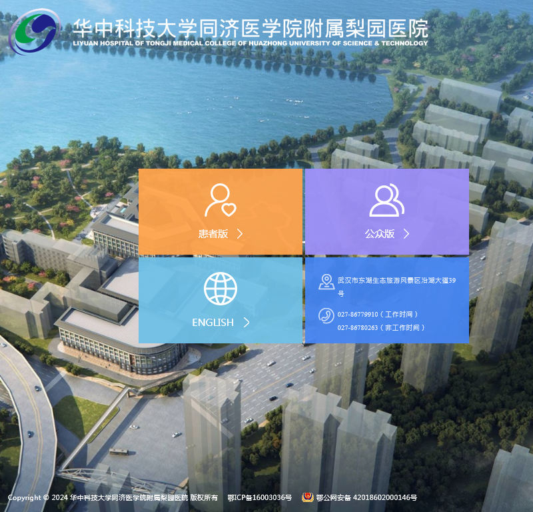Click the person icon on 患者版 card
This screenshot has height=512, width=533.
pos(220,200)
